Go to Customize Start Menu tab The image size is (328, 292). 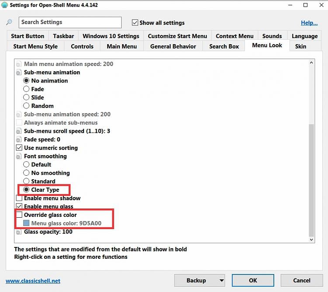pyautogui.click(x=178, y=36)
